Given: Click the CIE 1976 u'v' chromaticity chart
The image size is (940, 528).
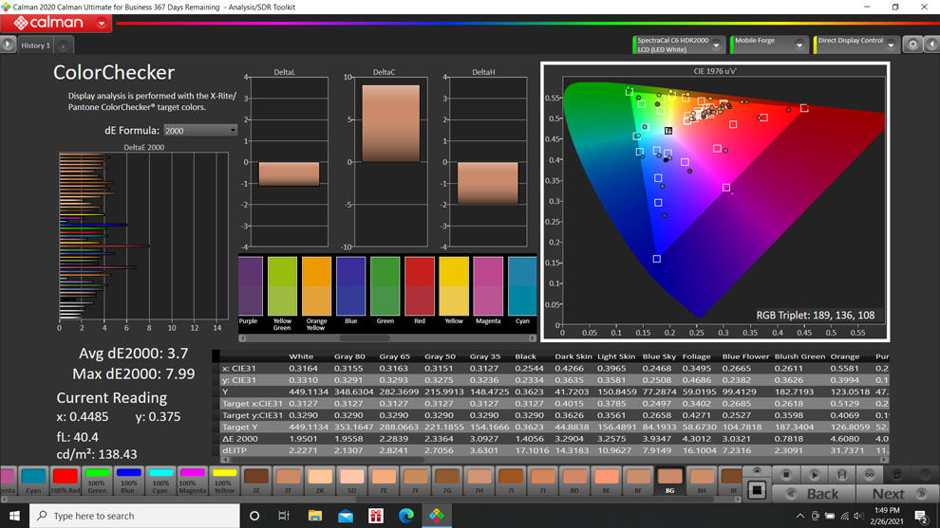Looking at the screenshot, I should [x=715, y=202].
